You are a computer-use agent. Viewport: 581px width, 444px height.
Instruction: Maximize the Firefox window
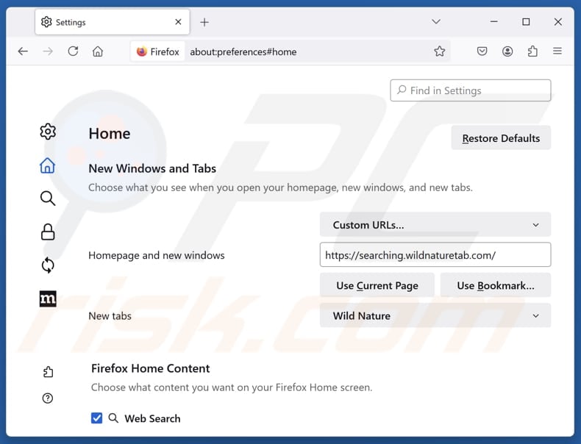point(526,21)
